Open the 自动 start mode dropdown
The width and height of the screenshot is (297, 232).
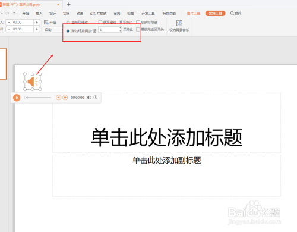[x=53, y=30]
